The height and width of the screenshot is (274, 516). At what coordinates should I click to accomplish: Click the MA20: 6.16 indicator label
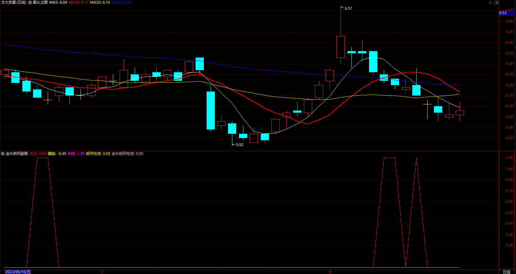100,2
